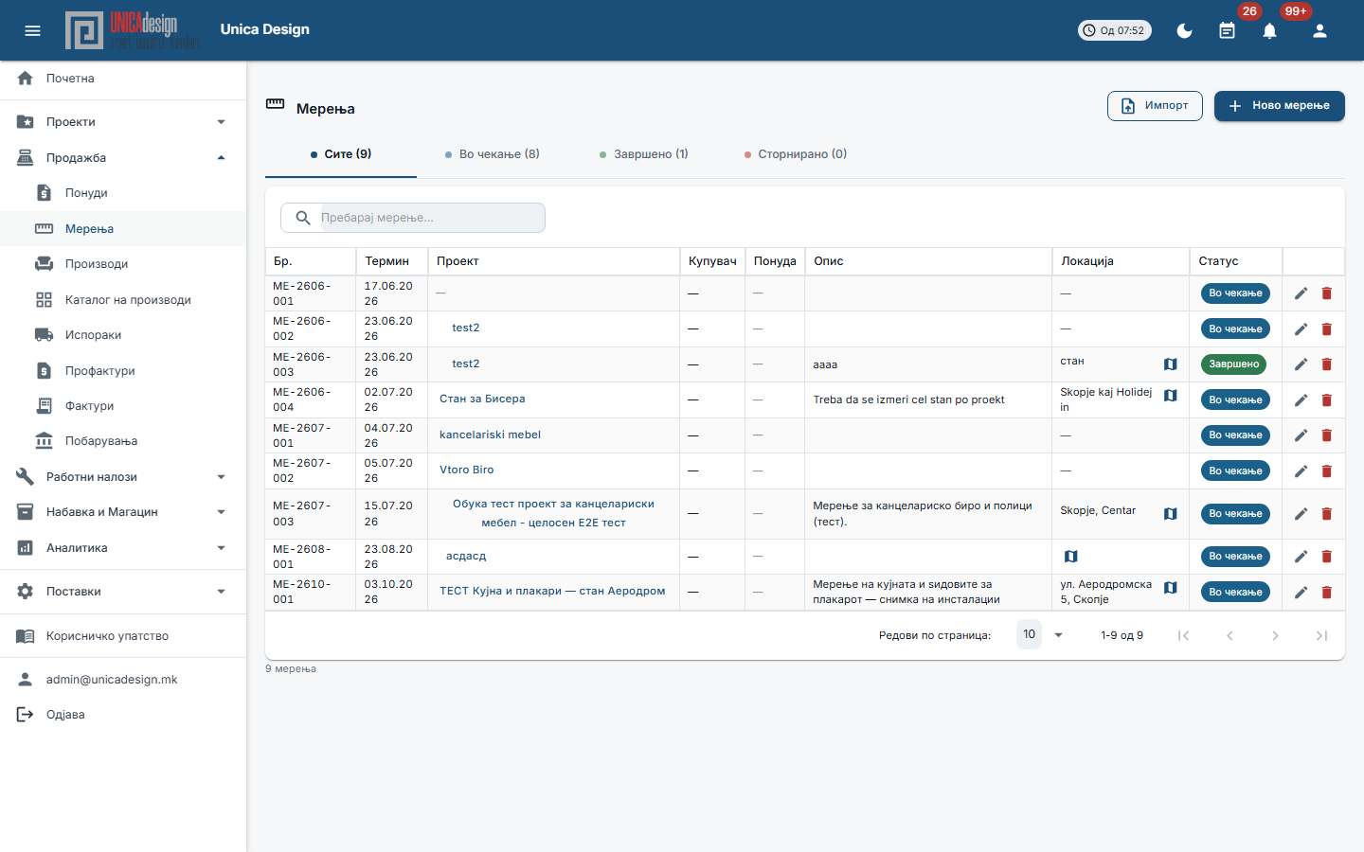
Task: Edit measurement ME-2606-003
Action: coord(1301,364)
